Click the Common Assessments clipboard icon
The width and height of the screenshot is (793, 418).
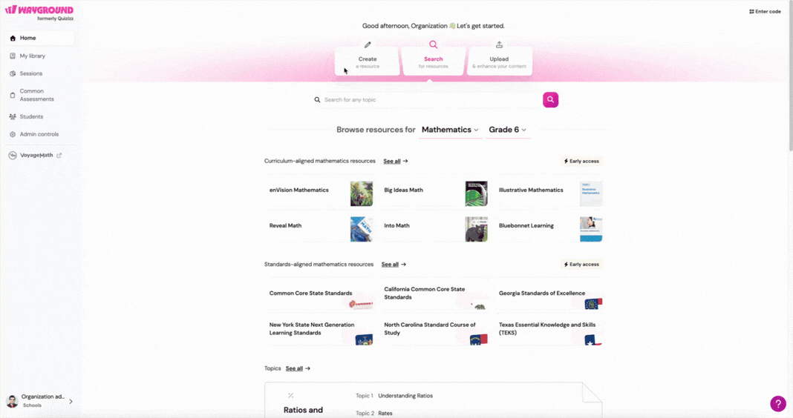pyautogui.click(x=13, y=95)
